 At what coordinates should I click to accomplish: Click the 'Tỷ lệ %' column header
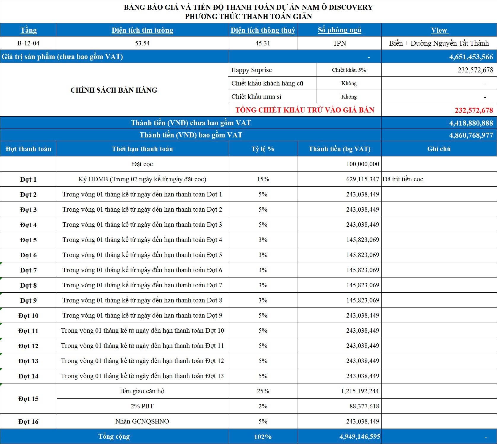point(263,149)
